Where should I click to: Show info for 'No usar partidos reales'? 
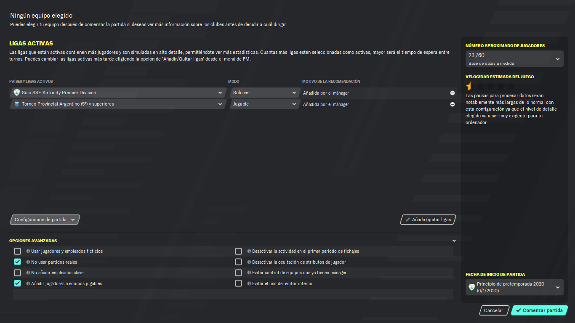point(28,262)
